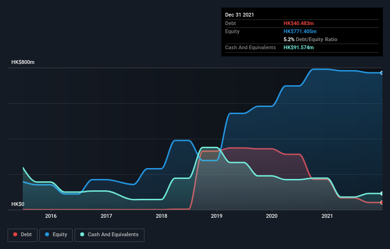Click the Equity label in the tooltip
Screen dimensions: 390x249
(x=232, y=31)
